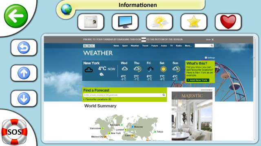Viewport: 261px width, 146px height.
Task: Click Vancouver on the world map
Action: pyautogui.click(x=97, y=128)
